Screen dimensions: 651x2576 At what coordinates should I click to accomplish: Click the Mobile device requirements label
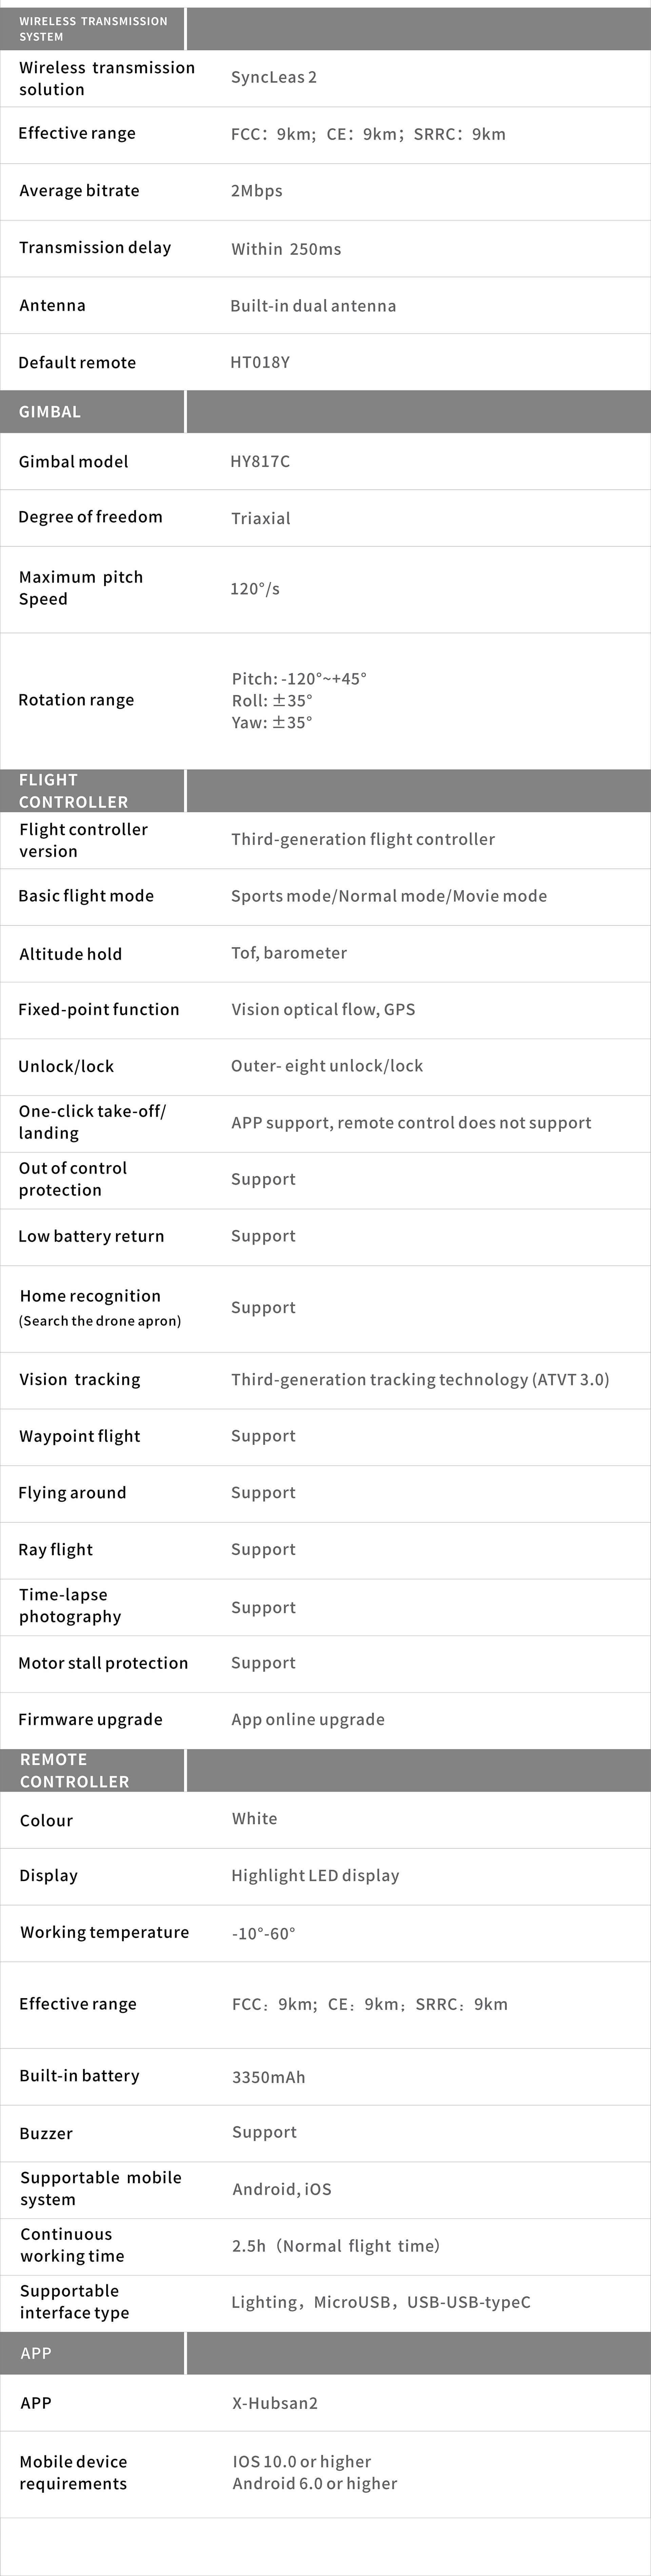[x=73, y=2472]
